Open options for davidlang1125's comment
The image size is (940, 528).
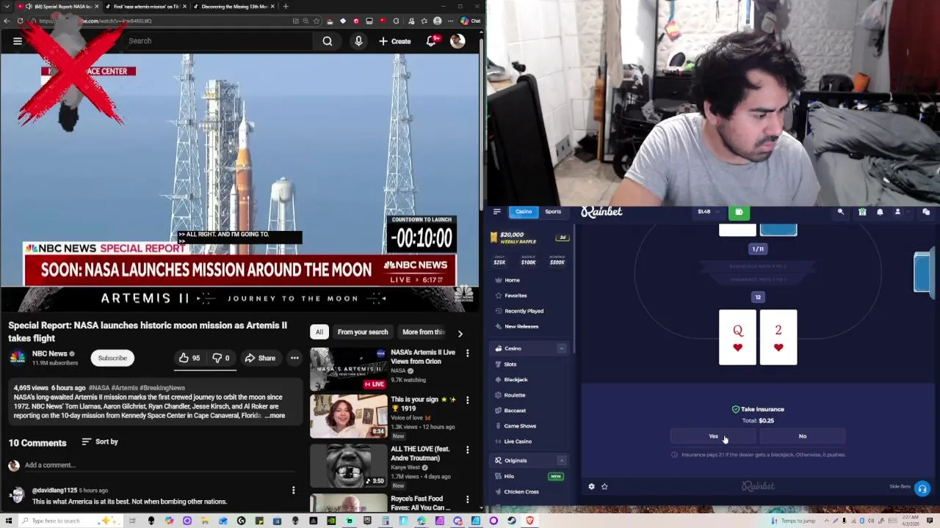tap(293, 491)
